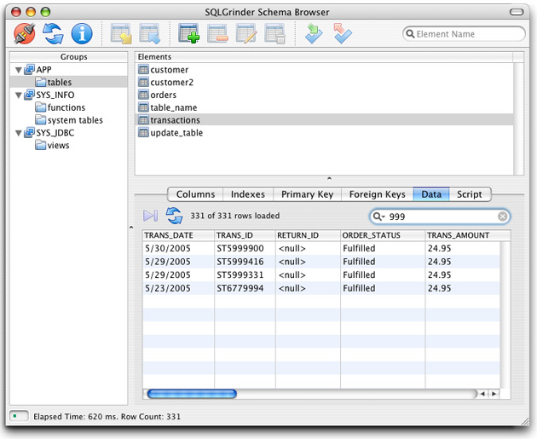Click the scroll left arrow of data table
Image resolution: width=537 pixels, height=439 pixels.
(x=482, y=394)
